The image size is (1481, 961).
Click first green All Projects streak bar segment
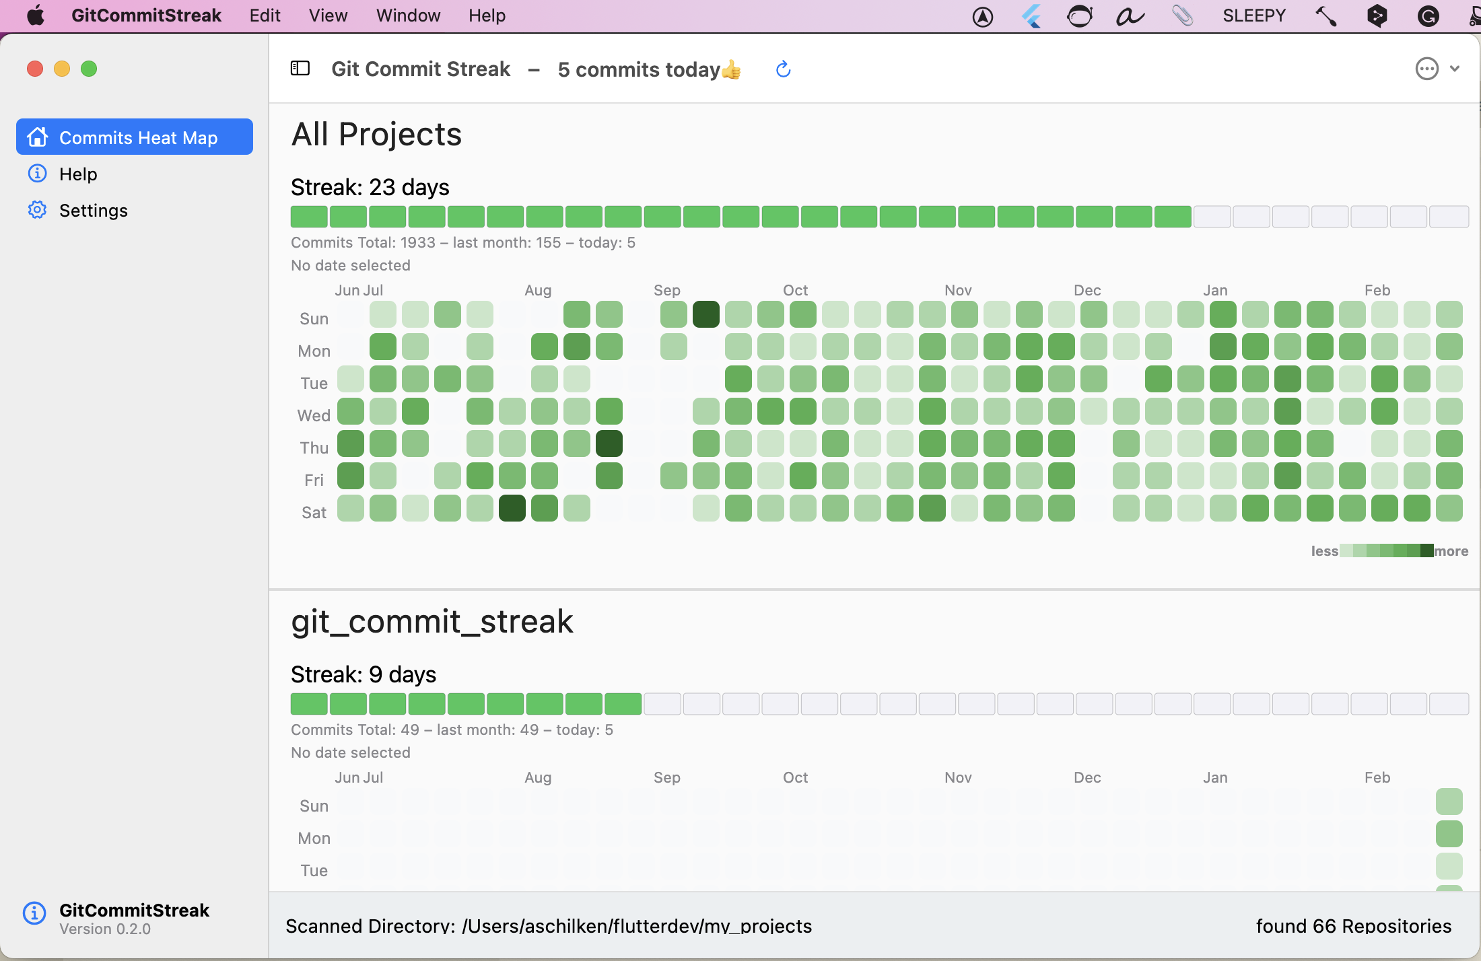309,217
